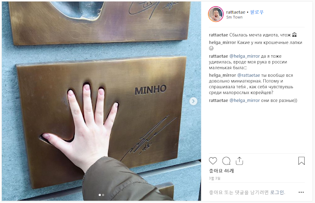Open rattaetae username in post header
Screen dimensions: 315x203
(x=236, y=12)
